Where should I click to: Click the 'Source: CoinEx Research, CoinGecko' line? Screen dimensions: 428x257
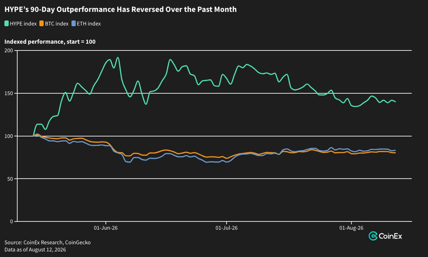coord(48,243)
